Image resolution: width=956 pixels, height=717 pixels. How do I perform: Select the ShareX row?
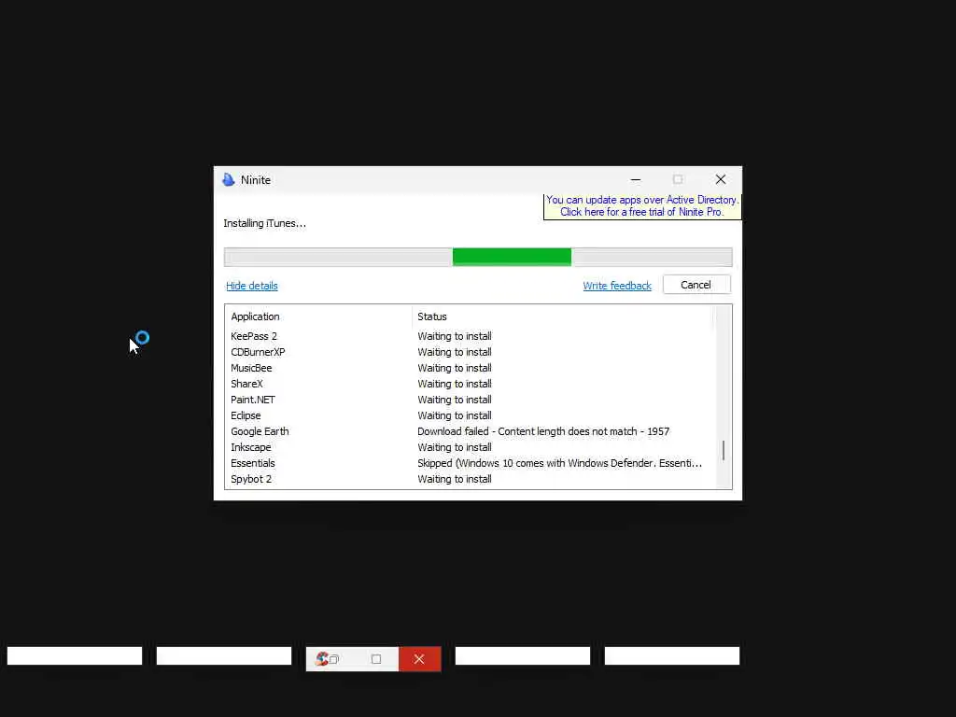[471, 384]
